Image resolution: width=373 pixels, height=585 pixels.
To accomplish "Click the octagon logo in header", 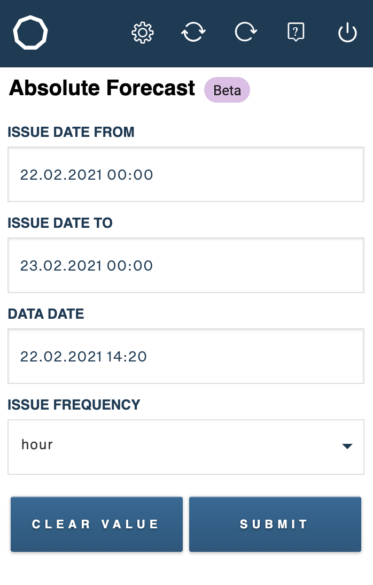I will tap(30, 33).
